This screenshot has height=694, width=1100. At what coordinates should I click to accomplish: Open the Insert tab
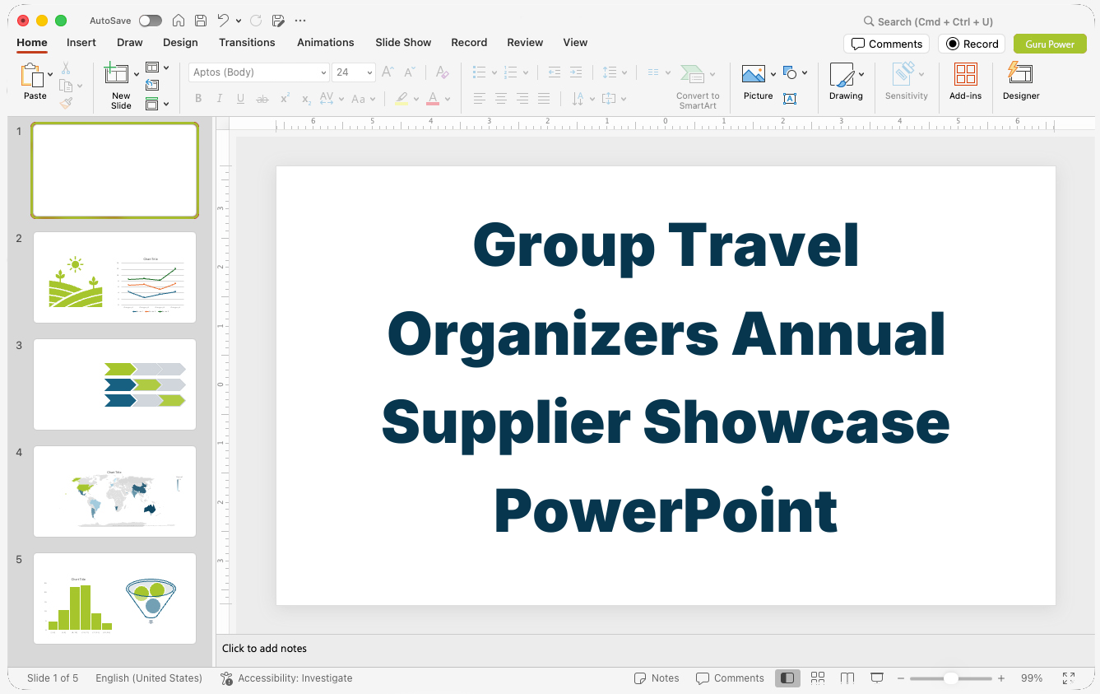pos(81,43)
